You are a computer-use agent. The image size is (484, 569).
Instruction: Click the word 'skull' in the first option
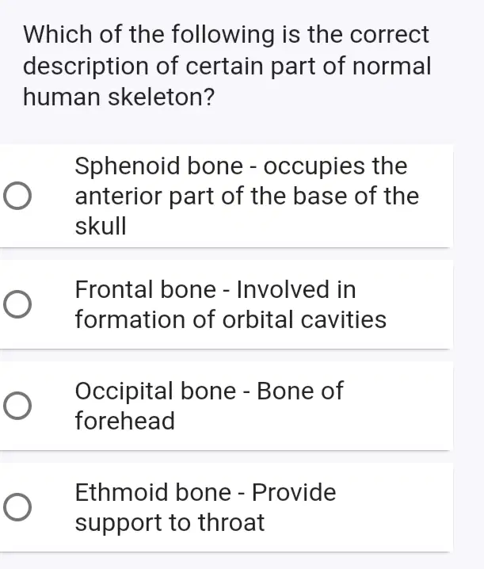[101, 226]
